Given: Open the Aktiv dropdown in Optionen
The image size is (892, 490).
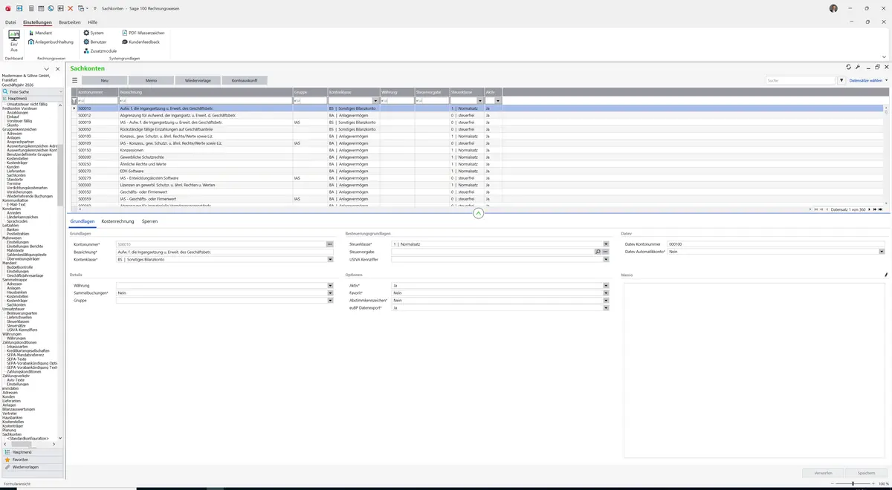Looking at the screenshot, I should point(606,285).
